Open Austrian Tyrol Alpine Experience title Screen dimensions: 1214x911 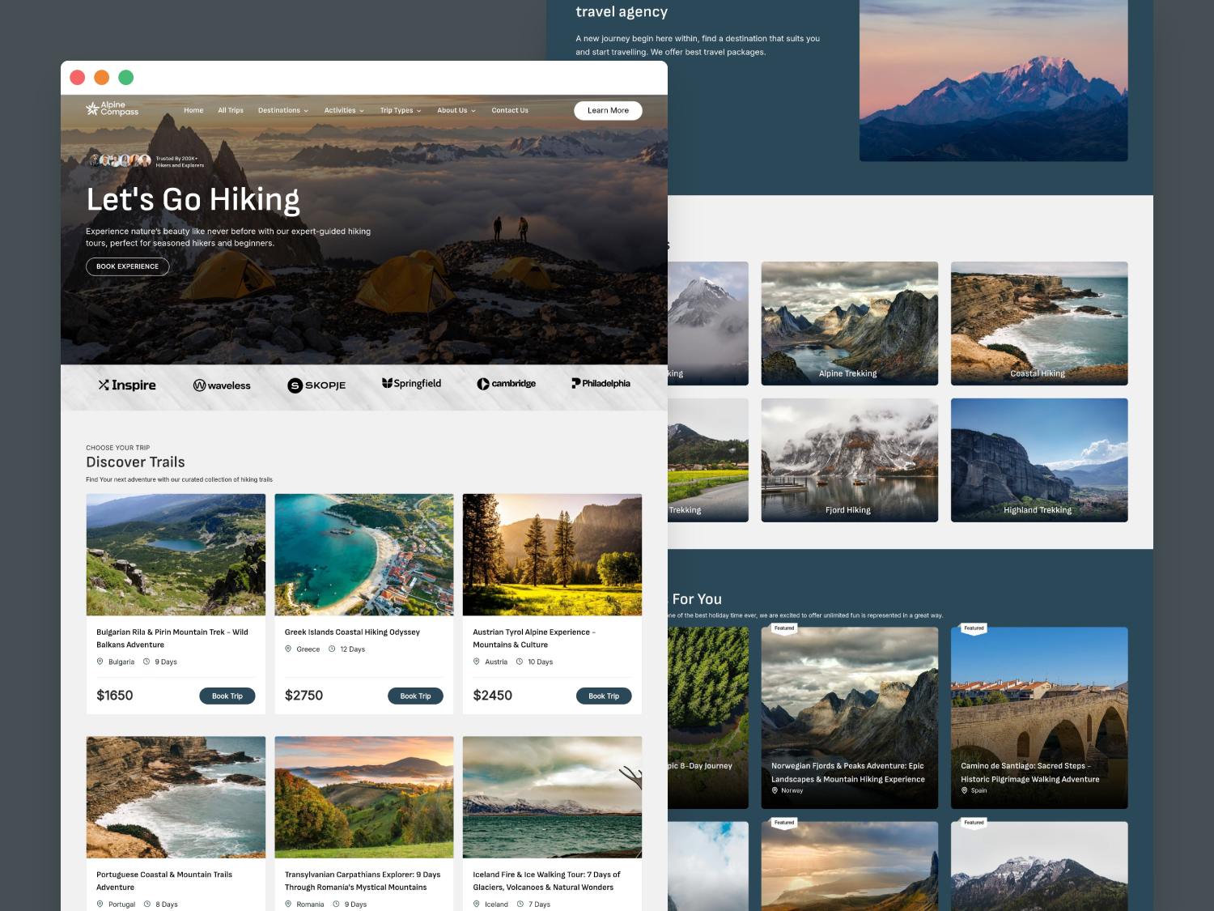[x=534, y=638]
